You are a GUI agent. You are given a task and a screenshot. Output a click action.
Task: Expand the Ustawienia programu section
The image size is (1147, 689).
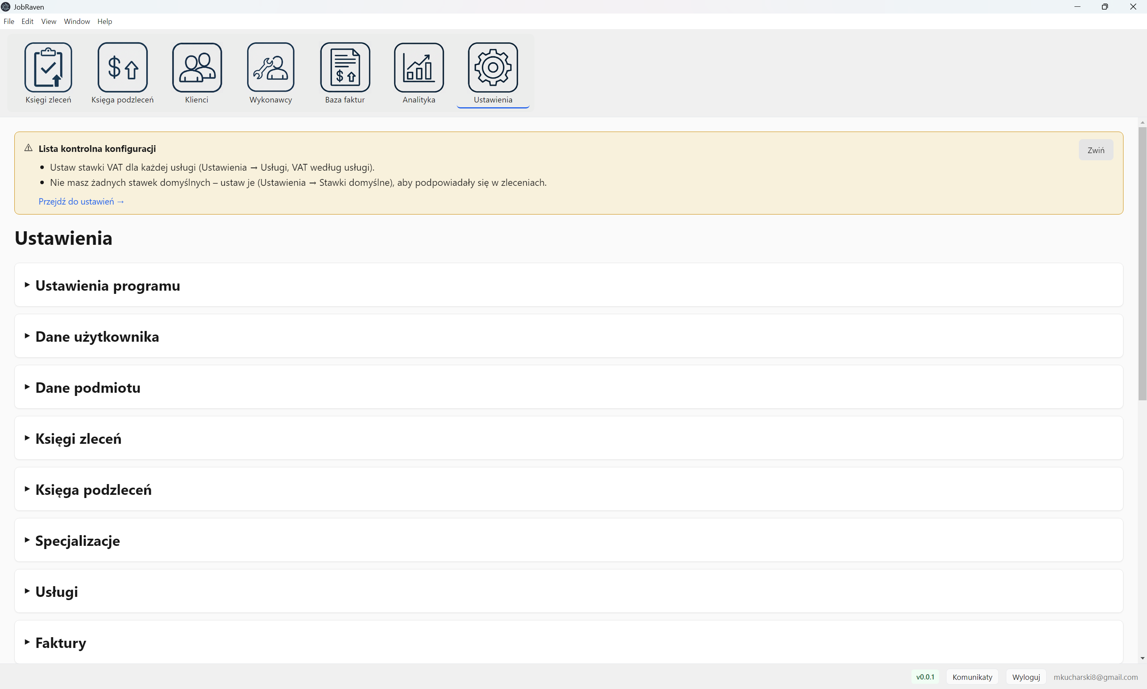click(x=108, y=285)
